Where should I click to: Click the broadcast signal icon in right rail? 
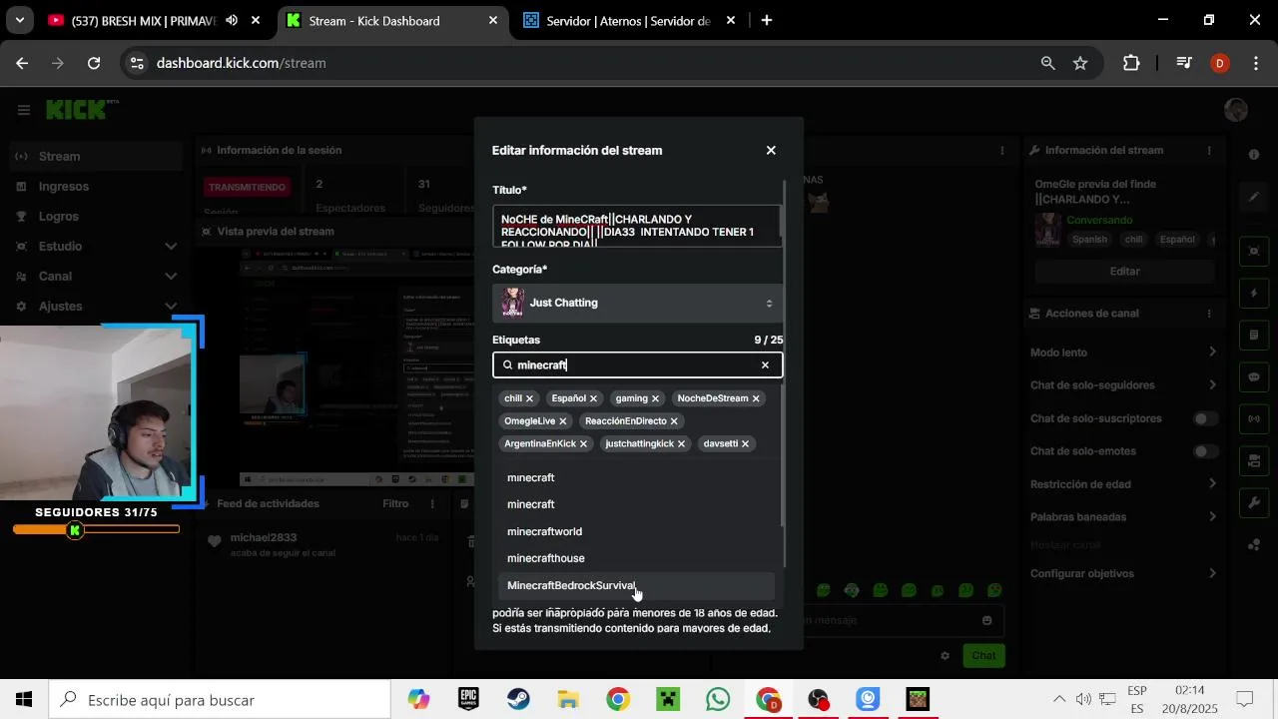point(1254,418)
